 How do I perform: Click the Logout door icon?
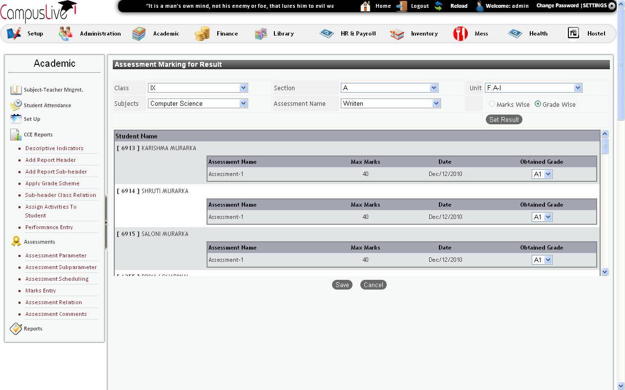tap(402, 6)
